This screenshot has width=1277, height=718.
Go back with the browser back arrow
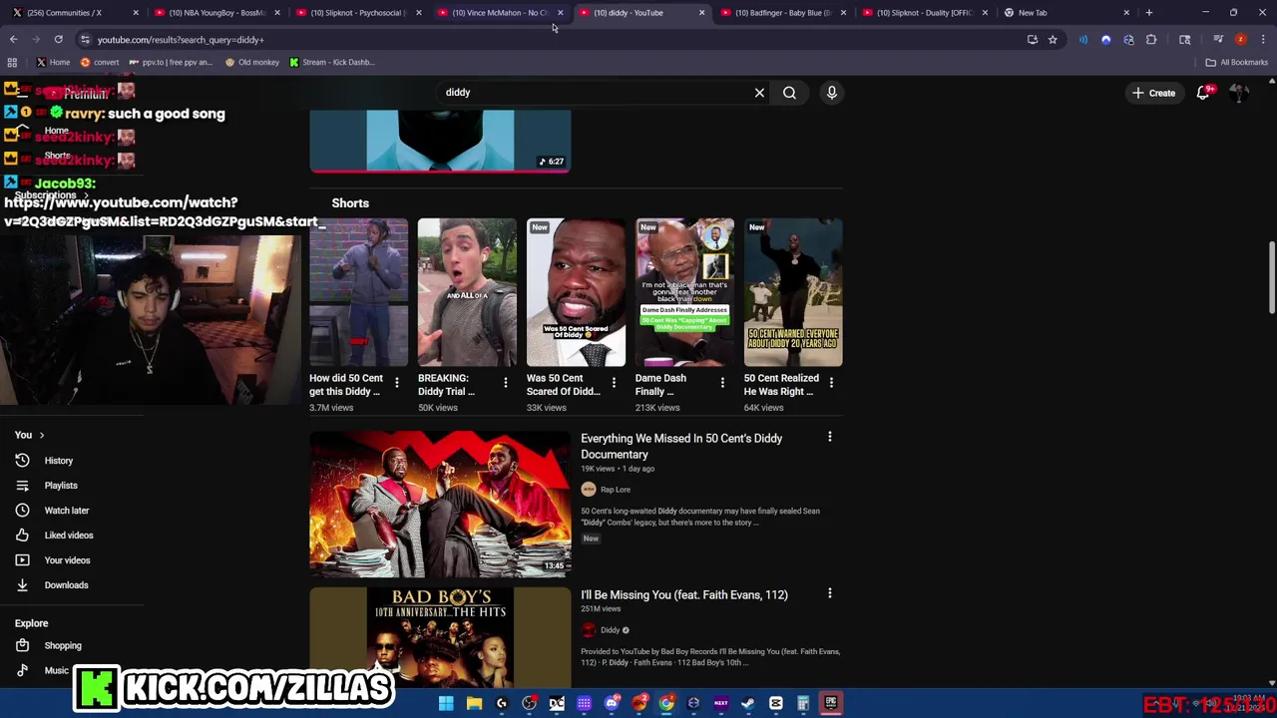coord(13,40)
